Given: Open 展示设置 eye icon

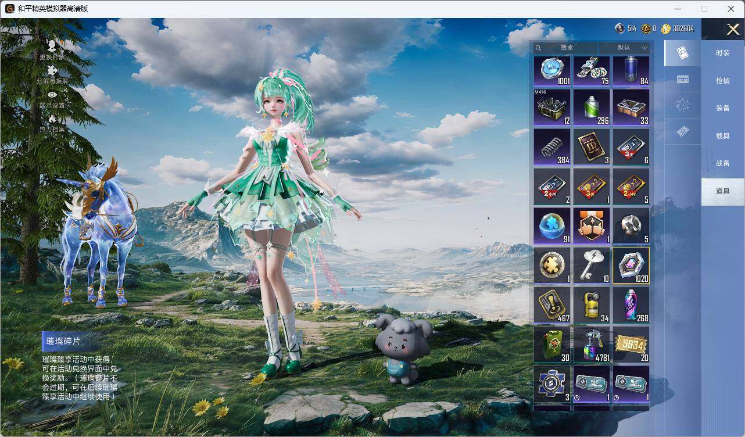Looking at the screenshot, I should click(x=52, y=95).
